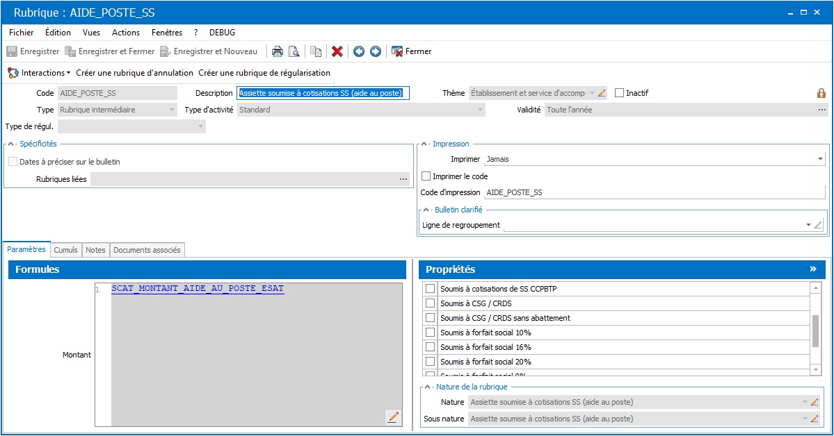
Task: Click the Propriétés list vertical scrollbar thumb
Action: [x=816, y=330]
